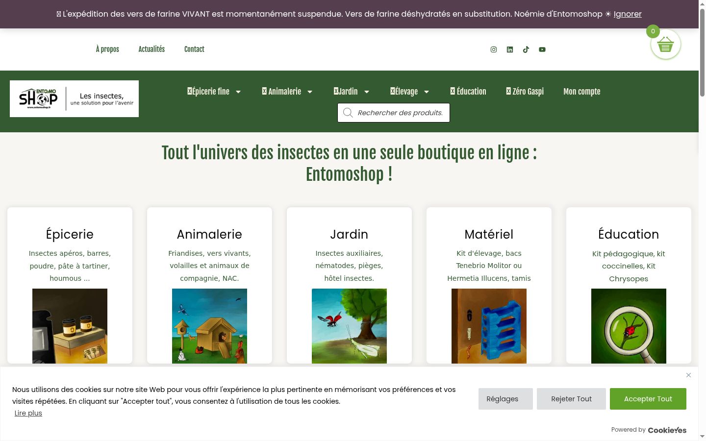The image size is (706, 441).
Task: Click the Animalerie henhouse illustration
Action: [209, 326]
